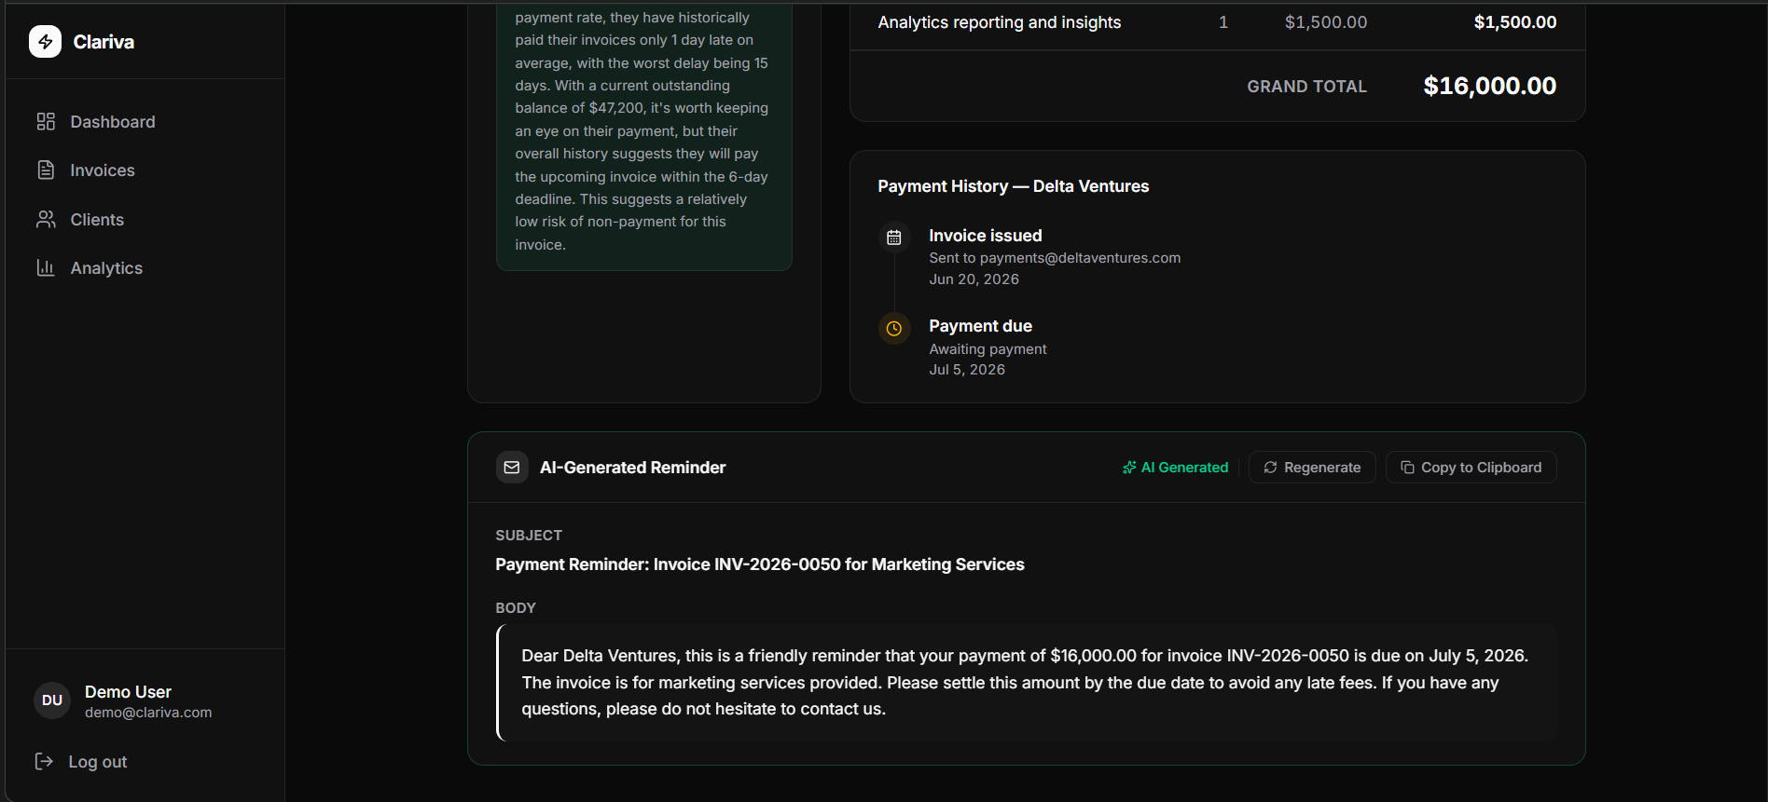Click the copy icon in Copy to Clipboard
Image resolution: width=1768 pixels, height=802 pixels.
coord(1407,468)
